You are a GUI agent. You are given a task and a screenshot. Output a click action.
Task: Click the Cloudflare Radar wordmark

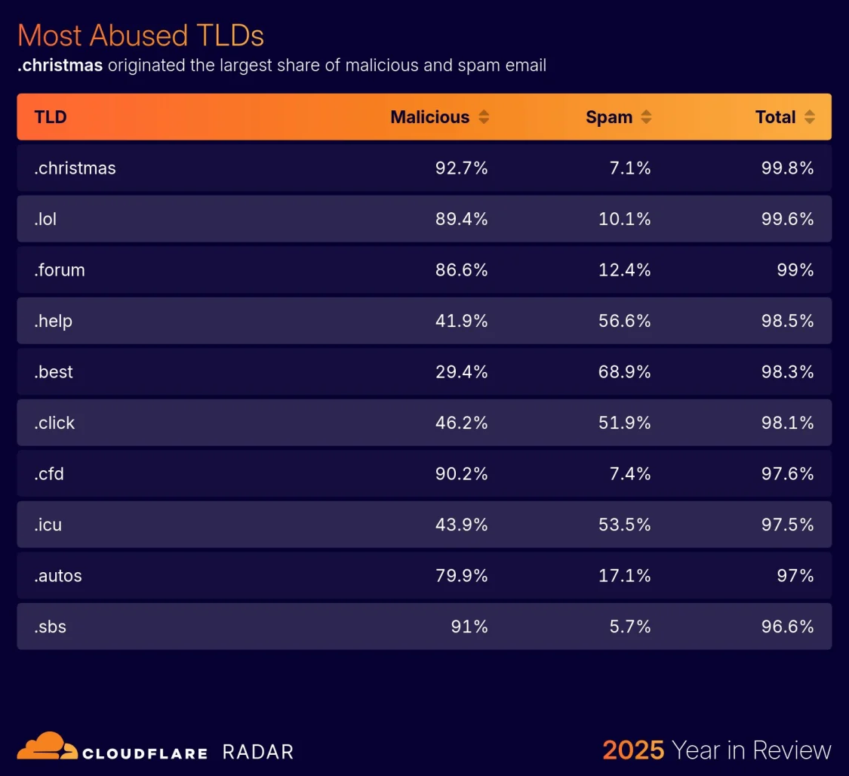[187, 752]
